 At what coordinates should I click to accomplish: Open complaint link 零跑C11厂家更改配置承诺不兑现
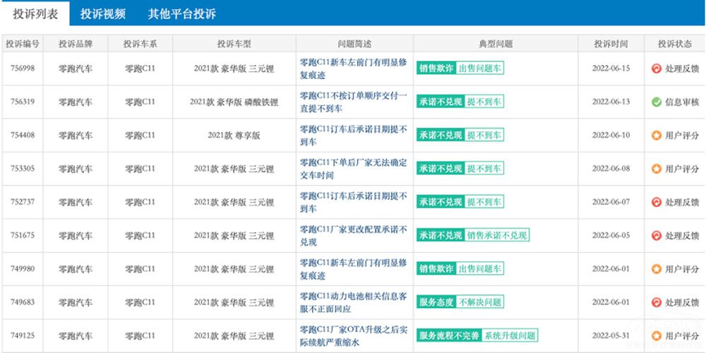pyautogui.click(x=353, y=236)
